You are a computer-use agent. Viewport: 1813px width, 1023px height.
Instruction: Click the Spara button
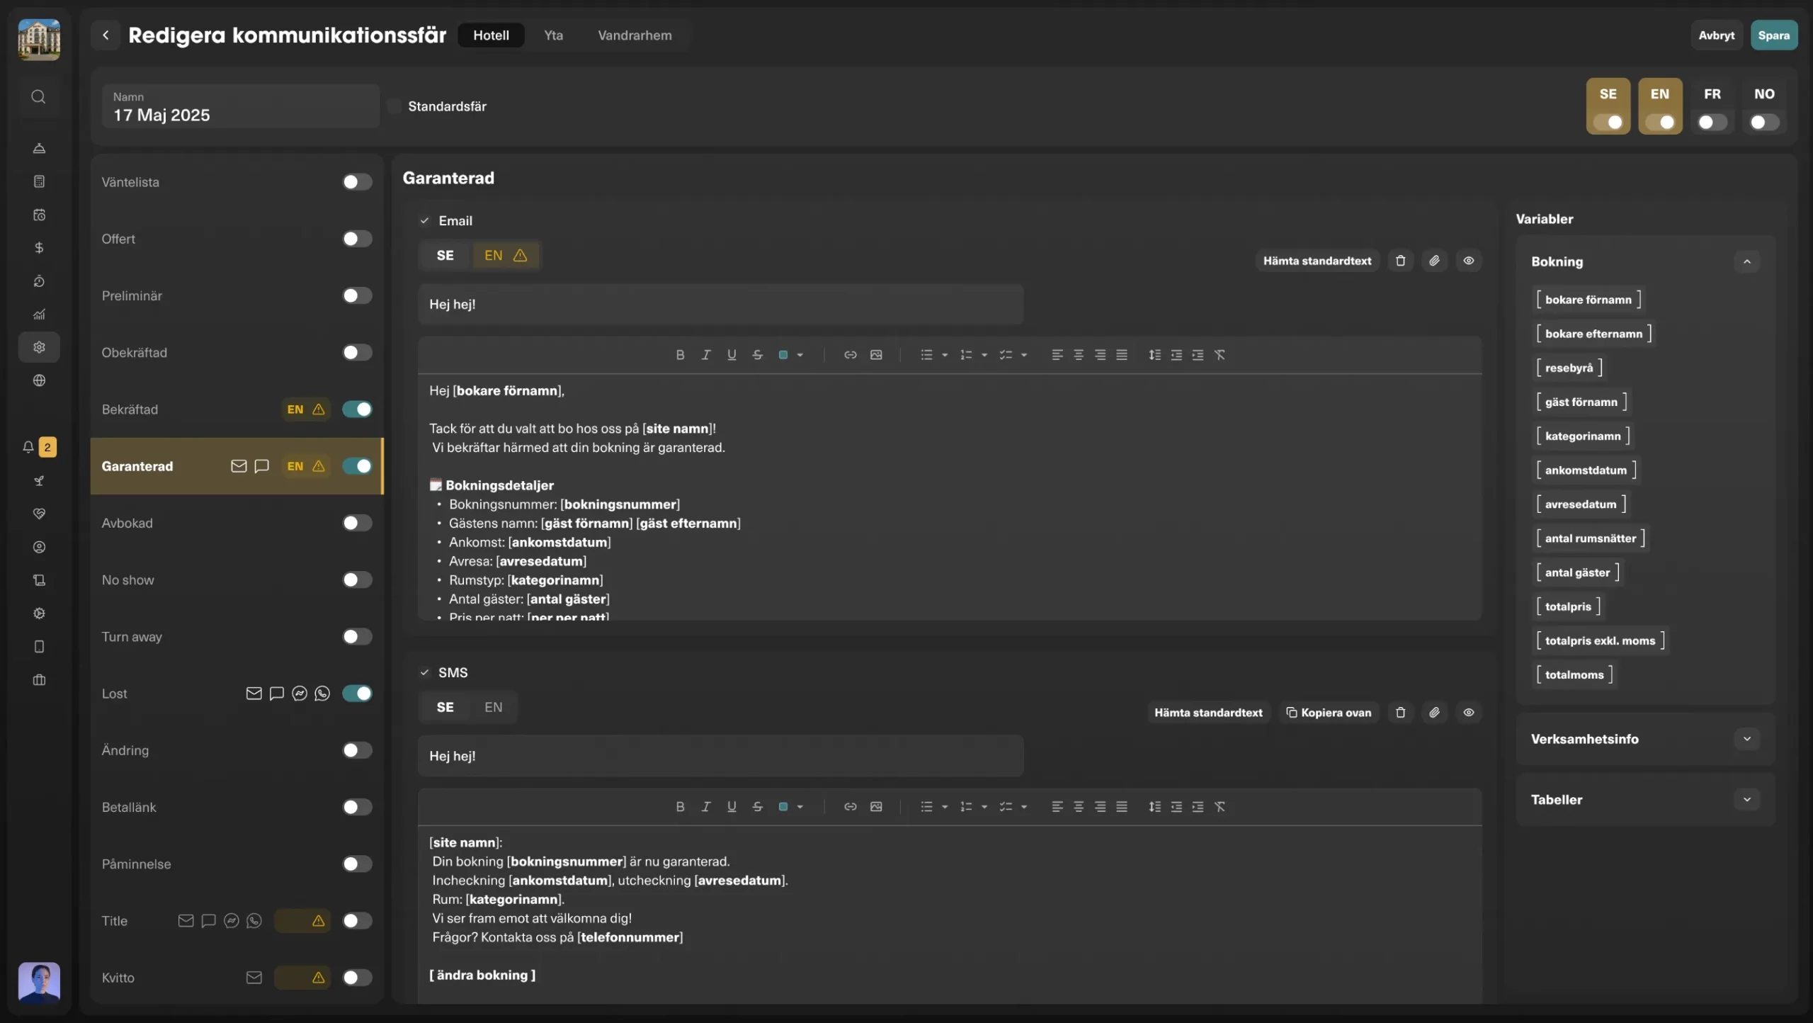[x=1773, y=35]
